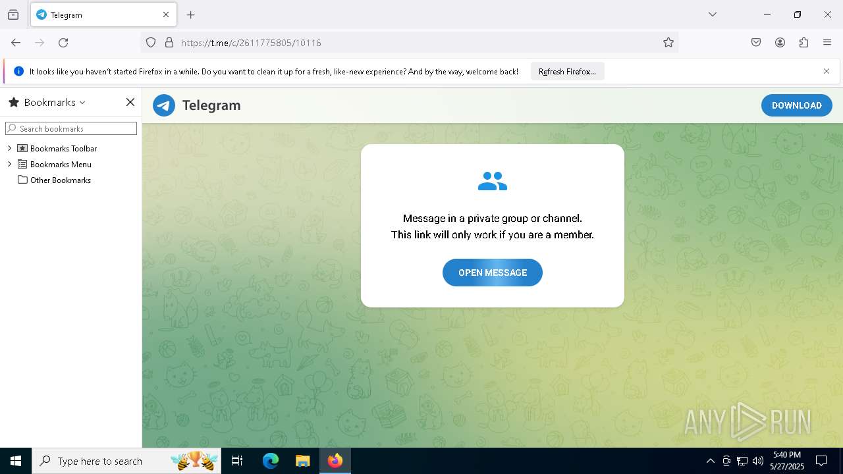Image resolution: width=843 pixels, height=474 pixels.
Task: Open Firefox View (recent browsing) icon
Action: coord(13,14)
